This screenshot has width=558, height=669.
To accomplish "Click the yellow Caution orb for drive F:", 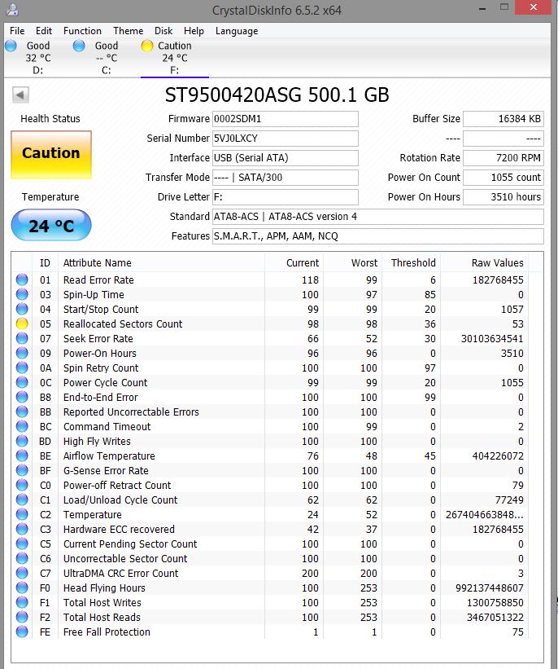I will [x=147, y=46].
